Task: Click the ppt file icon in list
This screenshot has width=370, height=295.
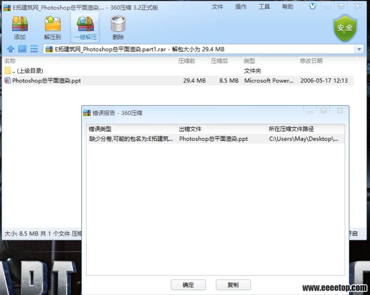Action: (x=7, y=80)
